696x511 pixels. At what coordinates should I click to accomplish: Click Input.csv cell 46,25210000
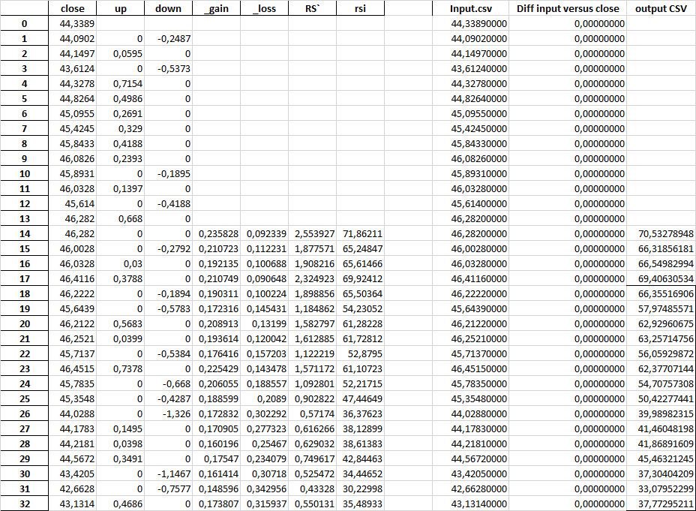point(470,338)
